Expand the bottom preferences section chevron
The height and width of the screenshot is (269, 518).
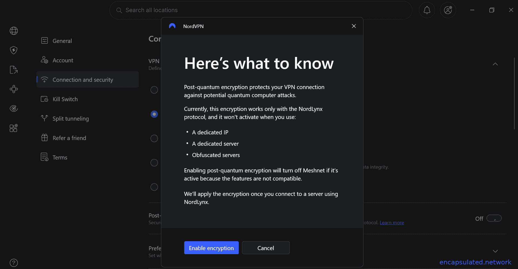click(x=495, y=251)
